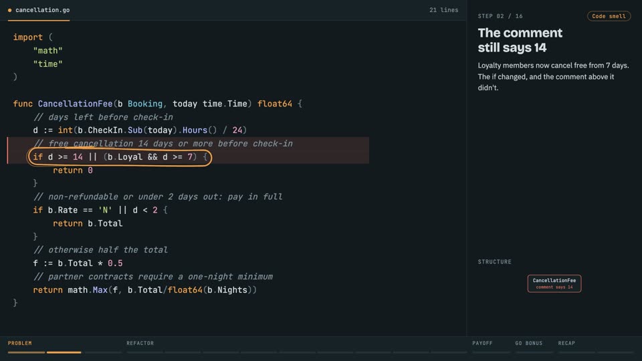The width and height of the screenshot is (642, 361).
Task: Click the comment '// non-refundable or under 2 days out'
Action: pyautogui.click(x=158, y=197)
